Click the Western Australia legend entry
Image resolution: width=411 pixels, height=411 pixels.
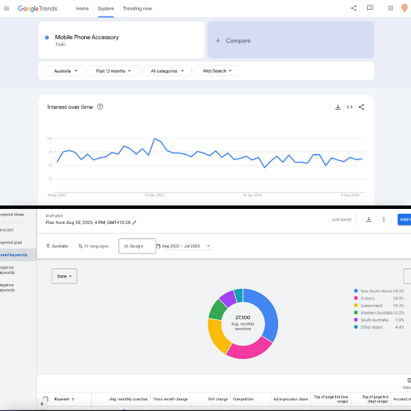click(379, 313)
